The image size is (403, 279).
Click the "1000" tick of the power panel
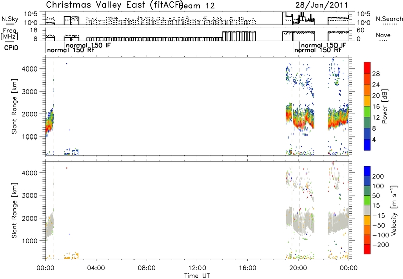point(30,136)
